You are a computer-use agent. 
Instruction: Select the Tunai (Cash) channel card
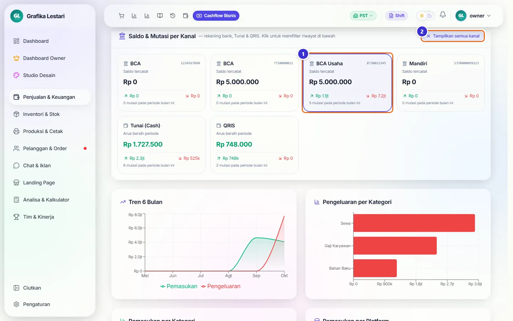click(161, 145)
